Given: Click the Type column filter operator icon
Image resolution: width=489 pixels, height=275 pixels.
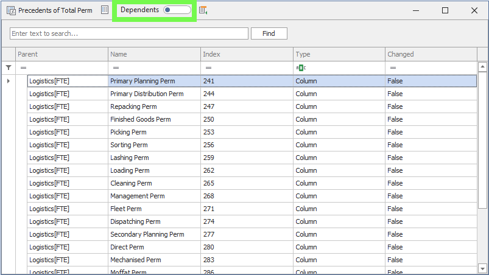Looking at the screenshot, I should pos(301,68).
